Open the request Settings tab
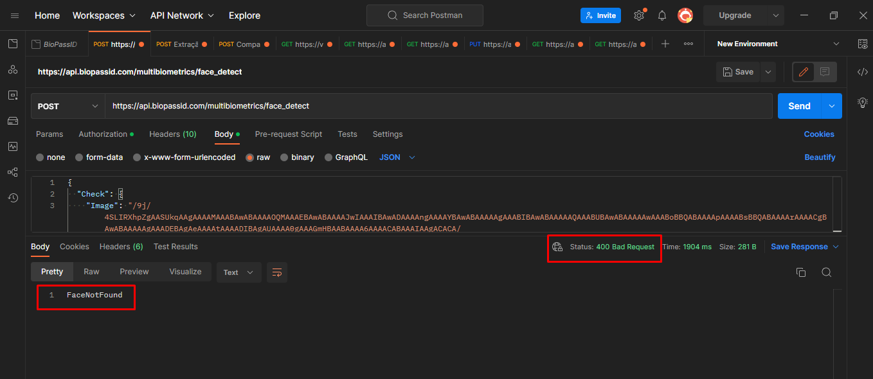 (x=388, y=134)
